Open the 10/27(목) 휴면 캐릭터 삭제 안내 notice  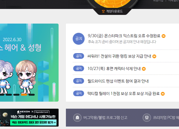point(114,69)
